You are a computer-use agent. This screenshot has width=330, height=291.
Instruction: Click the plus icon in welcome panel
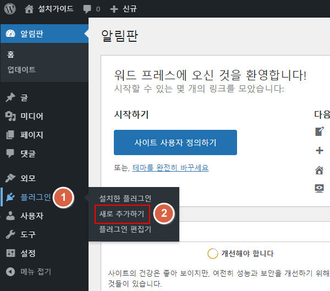click(x=319, y=150)
